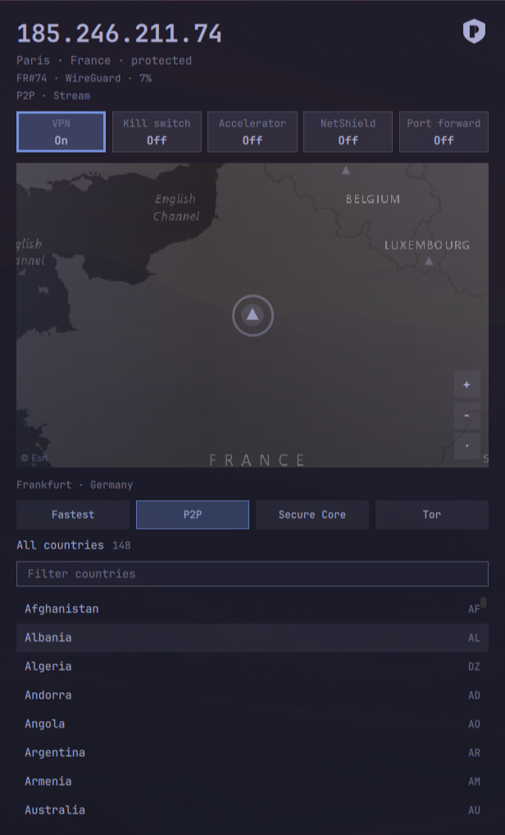Select the Luxembourg server triangle marker
Screen dimensions: 505x835
(x=429, y=261)
